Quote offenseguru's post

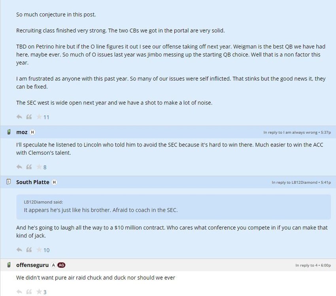point(29,292)
